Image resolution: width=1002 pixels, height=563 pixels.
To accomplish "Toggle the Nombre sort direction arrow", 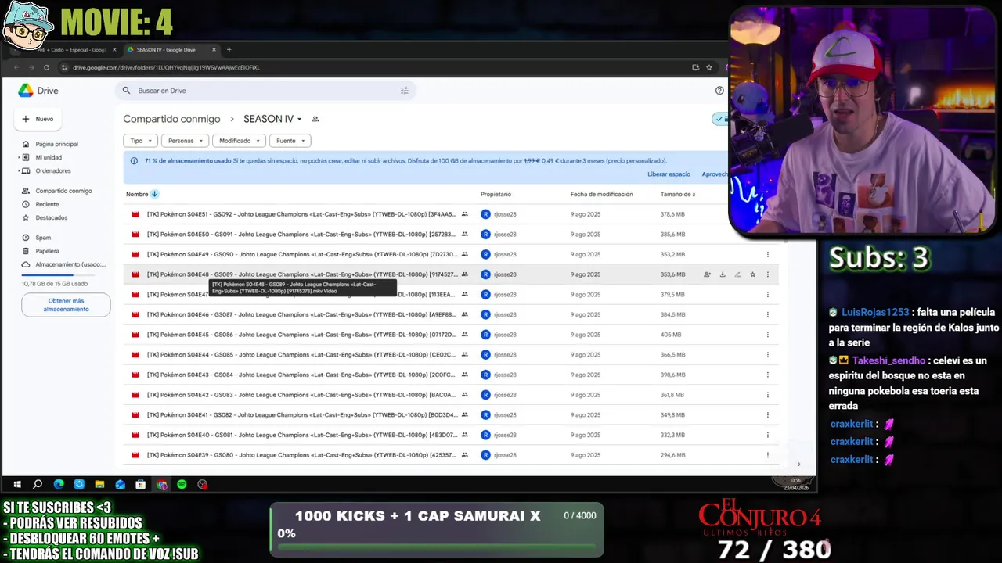I will 154,194.
